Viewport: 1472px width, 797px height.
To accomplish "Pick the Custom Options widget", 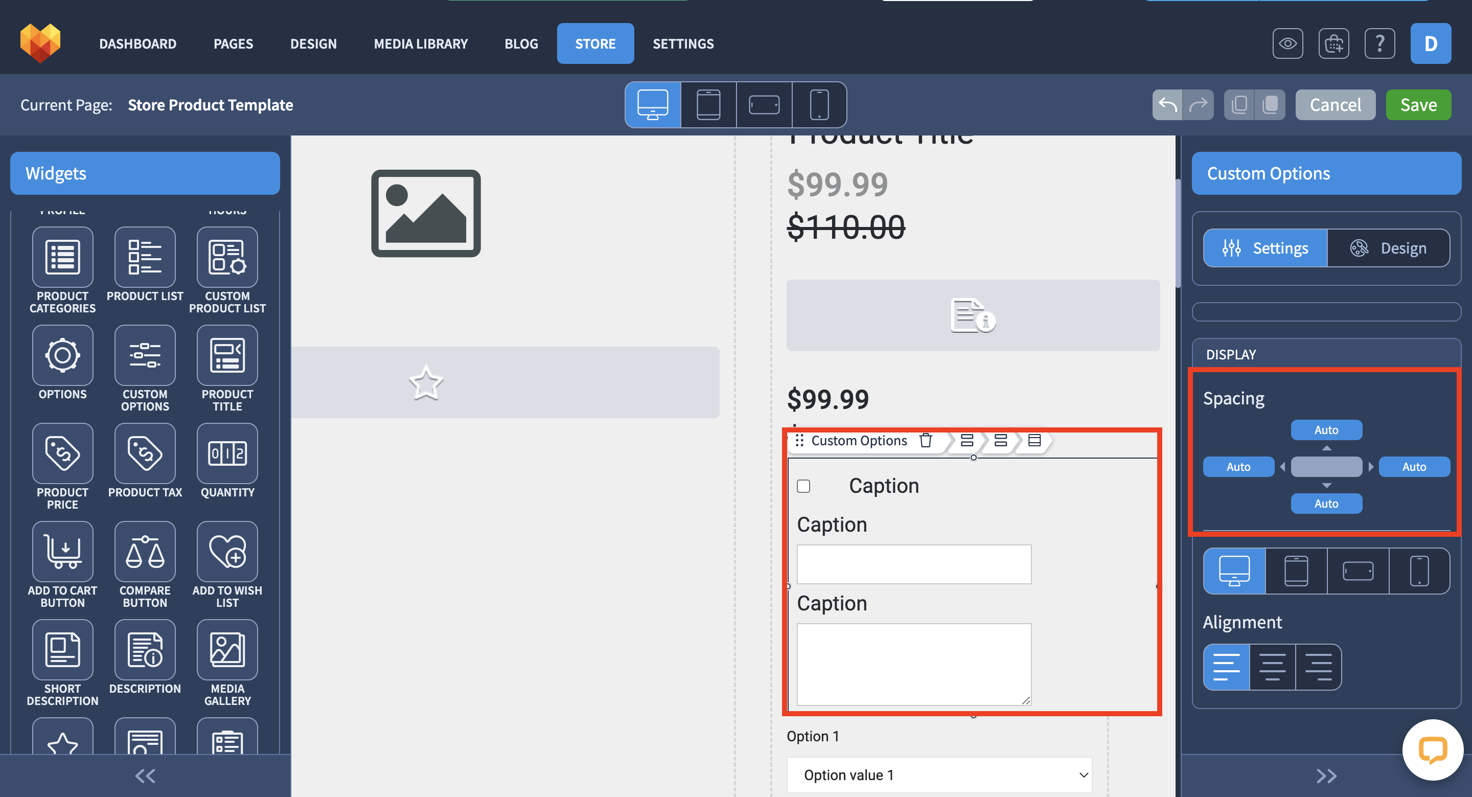I will point(145,356).
